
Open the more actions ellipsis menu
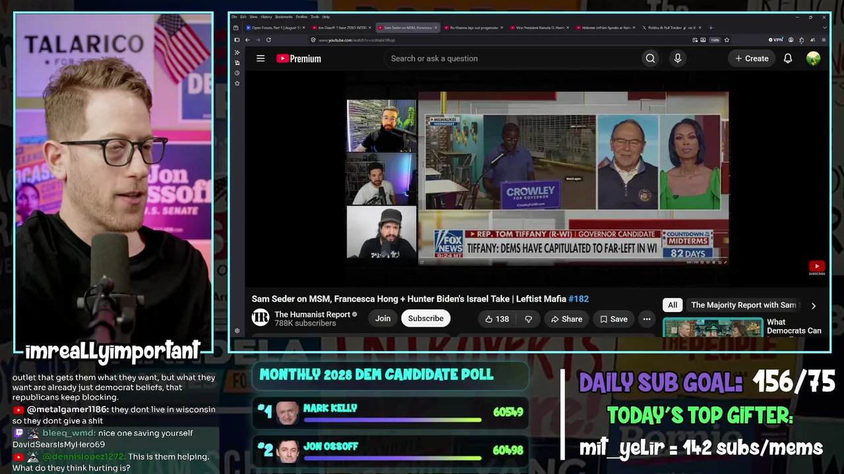[x=647, y=319]
